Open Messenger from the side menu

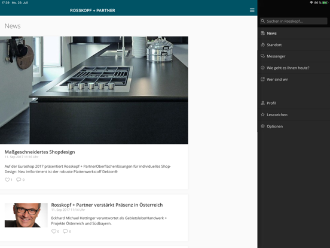(x=294, y=56)
